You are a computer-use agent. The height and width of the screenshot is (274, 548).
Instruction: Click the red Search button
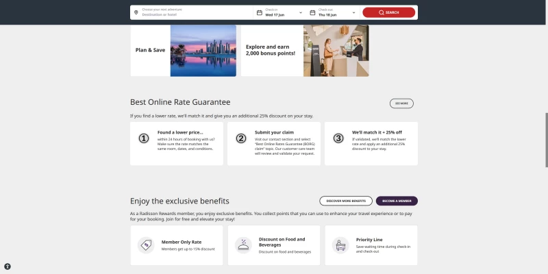coord(388,12)
